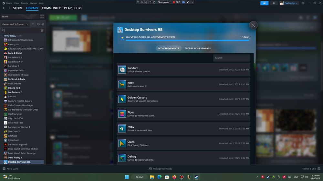This screenshot has width=323, height=181.
Task: Open Manage Downloads
Action: point(160,169)
